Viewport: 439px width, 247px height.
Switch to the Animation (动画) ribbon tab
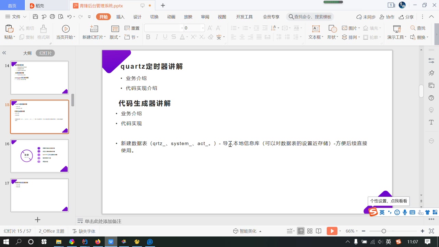pyautogui.click(x=171, y=17)
